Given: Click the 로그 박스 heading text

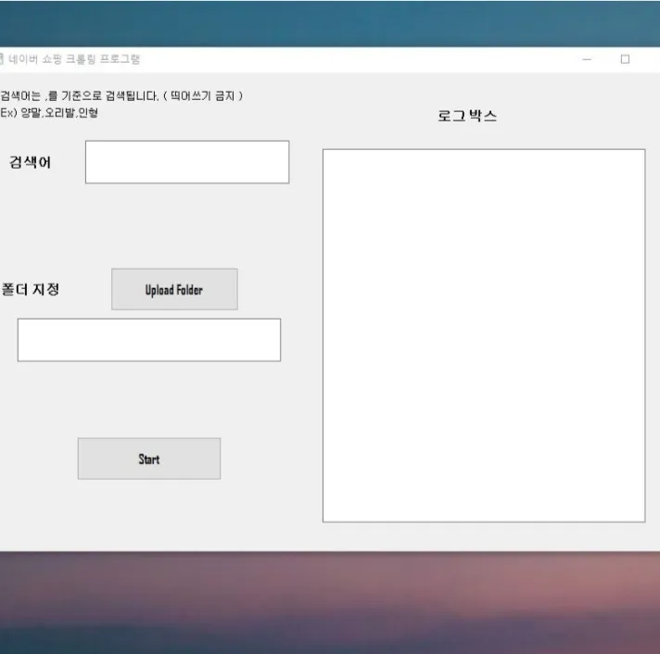Looking at the screenshot, I should (467, 116).
